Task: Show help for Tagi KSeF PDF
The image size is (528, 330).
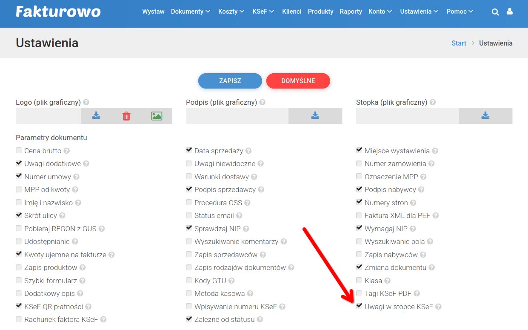Action: pyautogui.click(x=417, y=293)
